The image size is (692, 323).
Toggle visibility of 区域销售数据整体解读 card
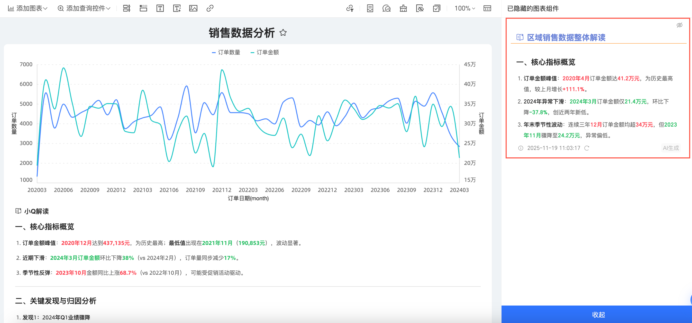(679, 25)
